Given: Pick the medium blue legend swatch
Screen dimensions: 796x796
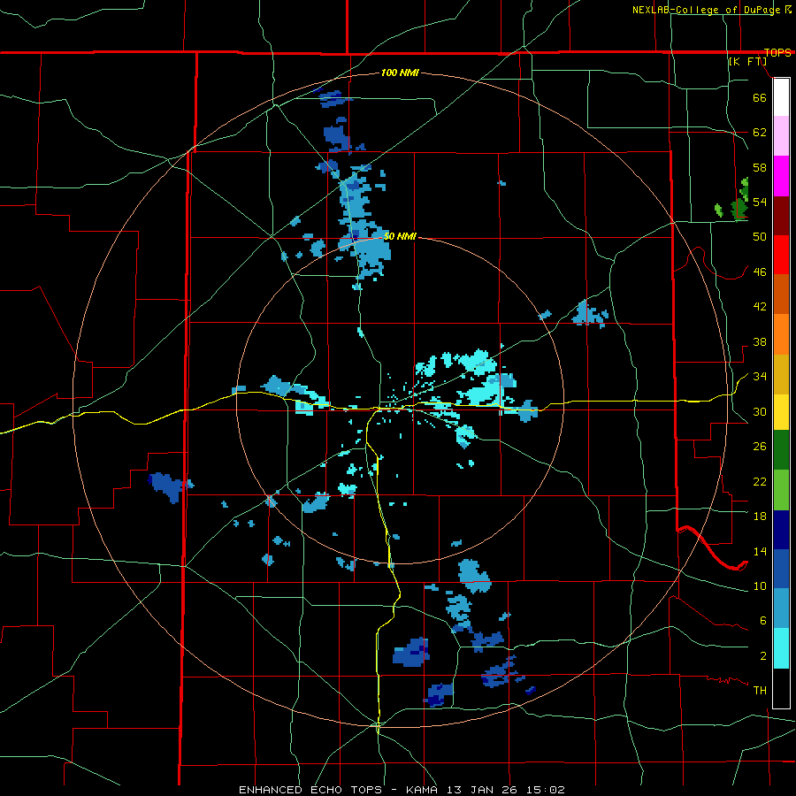Looking at the screenshot, I should [781, 569].
